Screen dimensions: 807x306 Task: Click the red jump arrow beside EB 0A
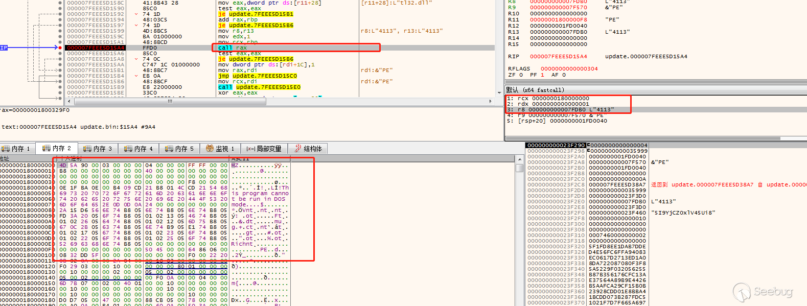click(x=136, y=76)
